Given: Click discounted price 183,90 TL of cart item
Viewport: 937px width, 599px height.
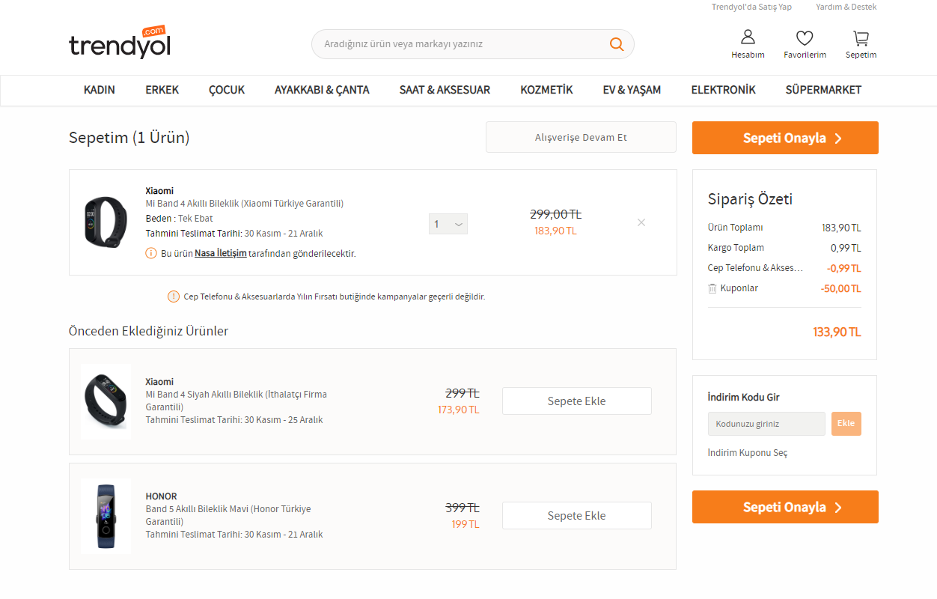Looking at the screenshot, I should (x=555, y=231).
